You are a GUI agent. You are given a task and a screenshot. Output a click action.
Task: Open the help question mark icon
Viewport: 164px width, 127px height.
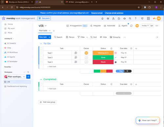[135, 18]
